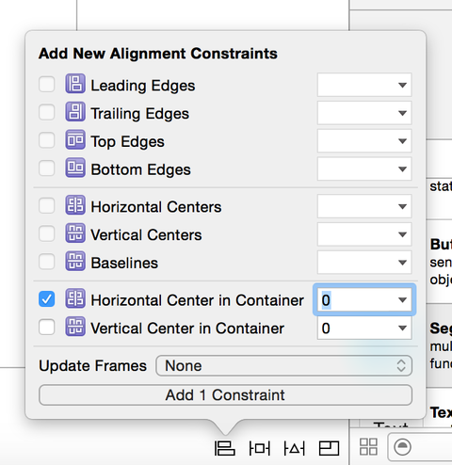
Task: Click the Add 1 Constraint button
Action: [x=225, y=395]
